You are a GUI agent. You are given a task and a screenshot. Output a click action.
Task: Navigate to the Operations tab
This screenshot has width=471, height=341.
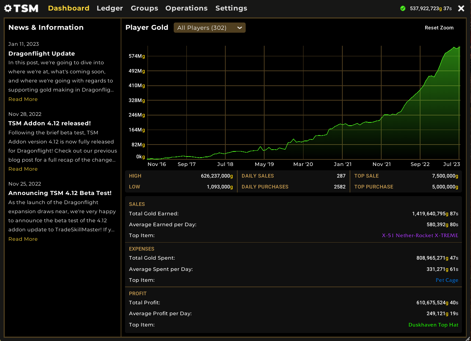(186, 8)
